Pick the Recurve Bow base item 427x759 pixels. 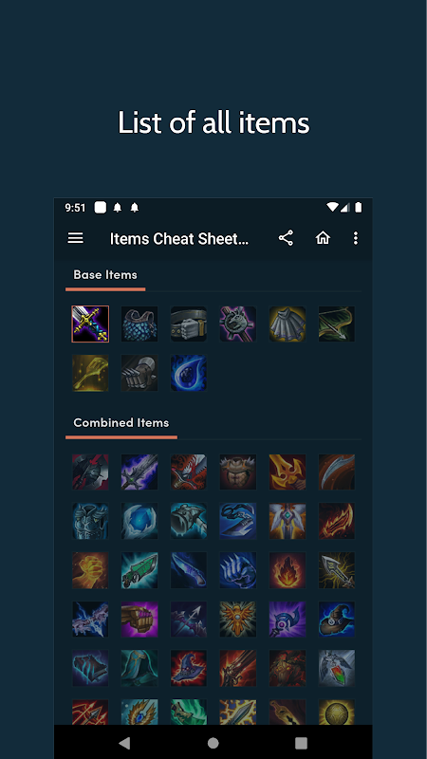(337, 324)
